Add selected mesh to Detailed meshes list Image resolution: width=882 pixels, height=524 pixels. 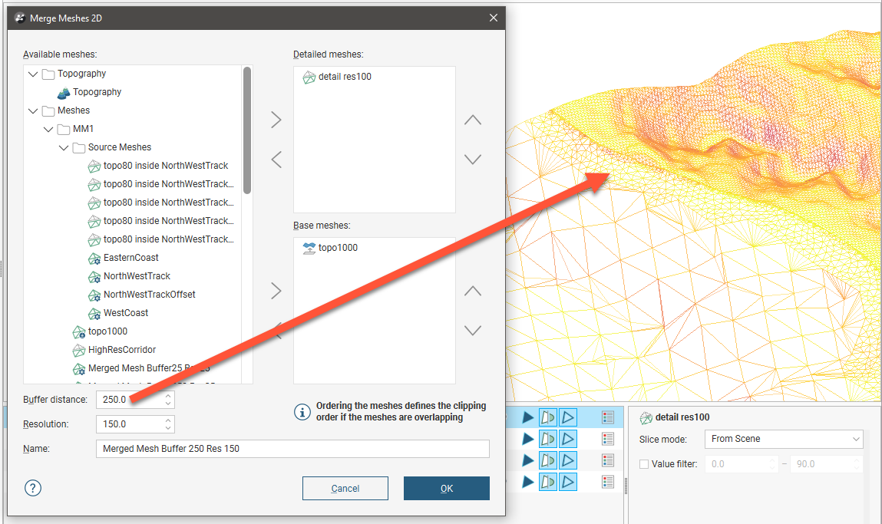276,120
